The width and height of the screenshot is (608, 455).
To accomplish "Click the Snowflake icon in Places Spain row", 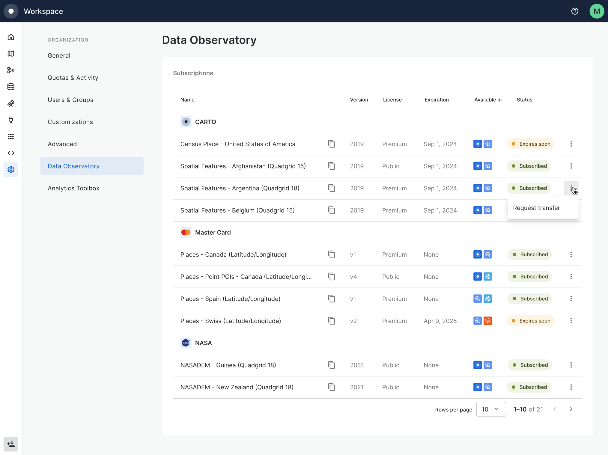I will tap(488, 299).
